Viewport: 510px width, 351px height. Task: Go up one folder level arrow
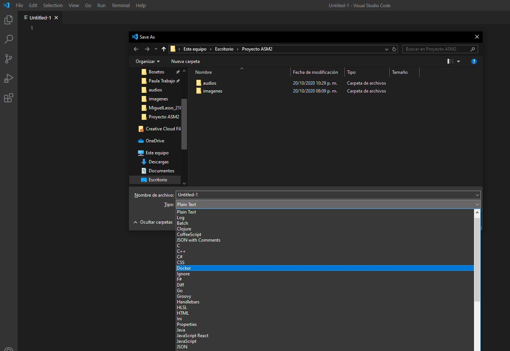[x=164, y=49]
